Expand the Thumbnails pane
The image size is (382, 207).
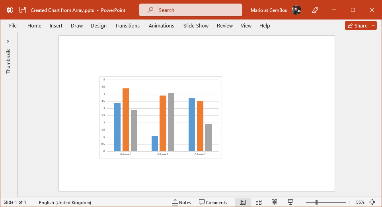click(8, 41)
